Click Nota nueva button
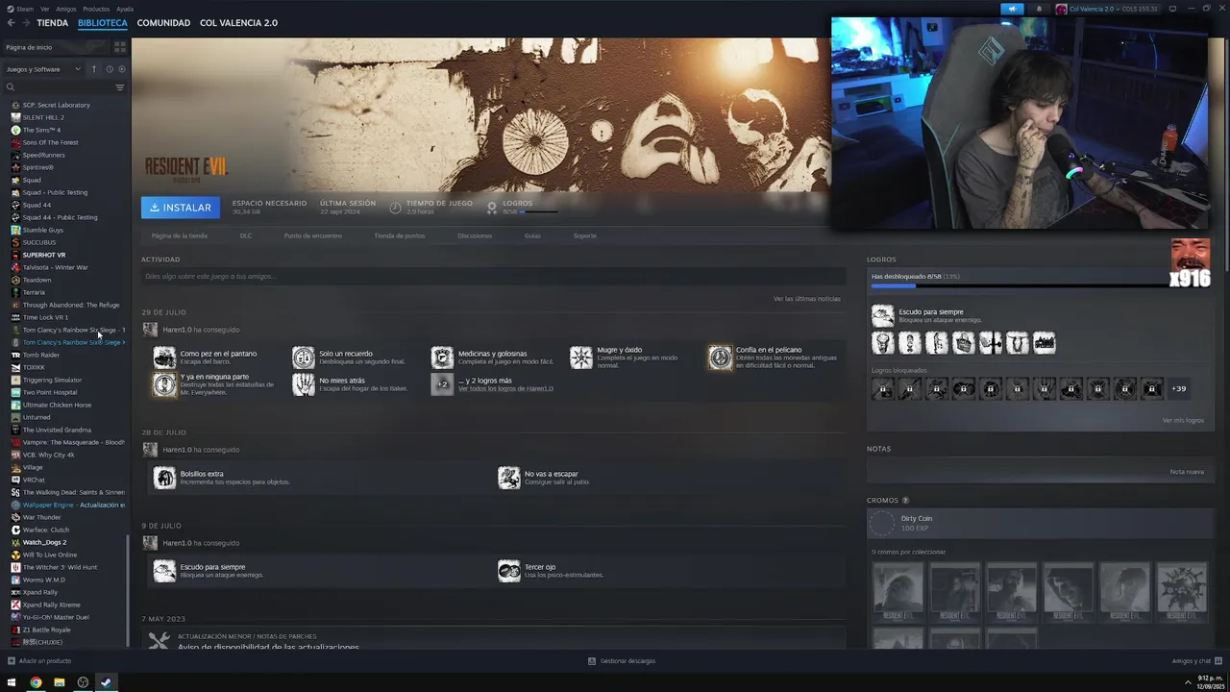 [1187, 472]
